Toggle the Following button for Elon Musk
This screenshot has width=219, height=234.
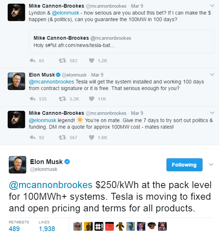click(184, 165)
